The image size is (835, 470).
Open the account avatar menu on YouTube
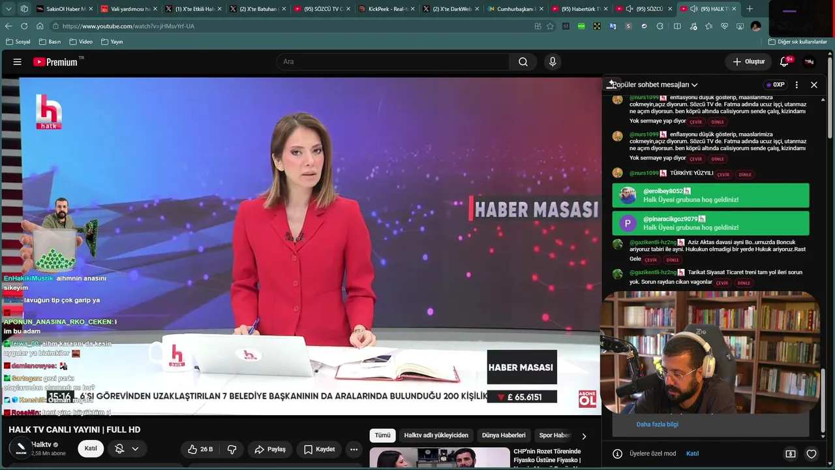[x=810, y=62]
